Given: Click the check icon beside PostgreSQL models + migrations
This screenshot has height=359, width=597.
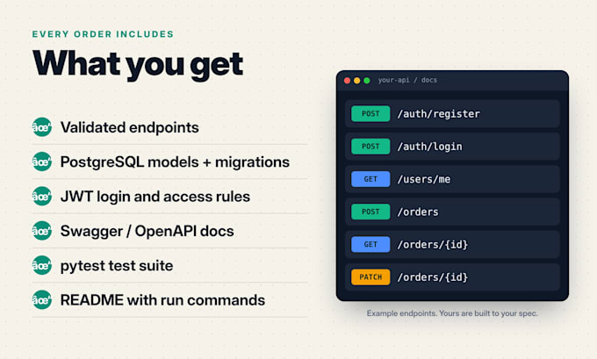Looking at the screenshot, I should point(42,162).
